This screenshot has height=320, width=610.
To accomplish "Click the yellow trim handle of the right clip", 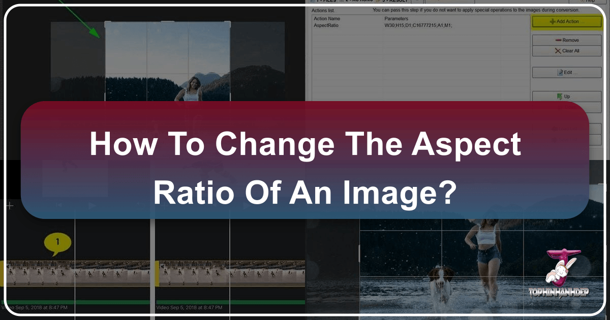I will pos(158,273).
